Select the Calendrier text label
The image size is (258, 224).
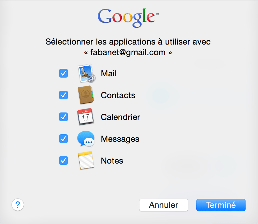coord(120,117)
